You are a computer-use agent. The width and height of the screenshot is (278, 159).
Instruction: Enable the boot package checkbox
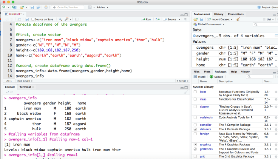(x=195, y=92)
